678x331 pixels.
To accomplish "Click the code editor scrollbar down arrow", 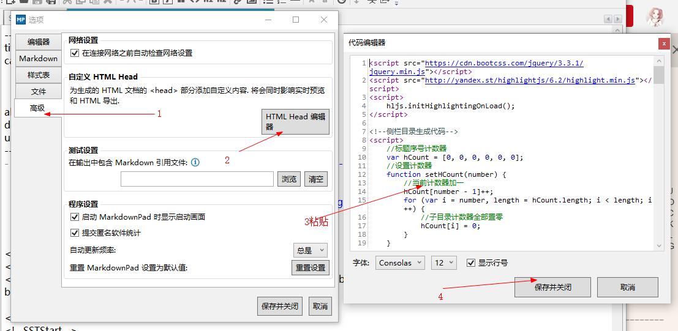I will pos(659,245).
